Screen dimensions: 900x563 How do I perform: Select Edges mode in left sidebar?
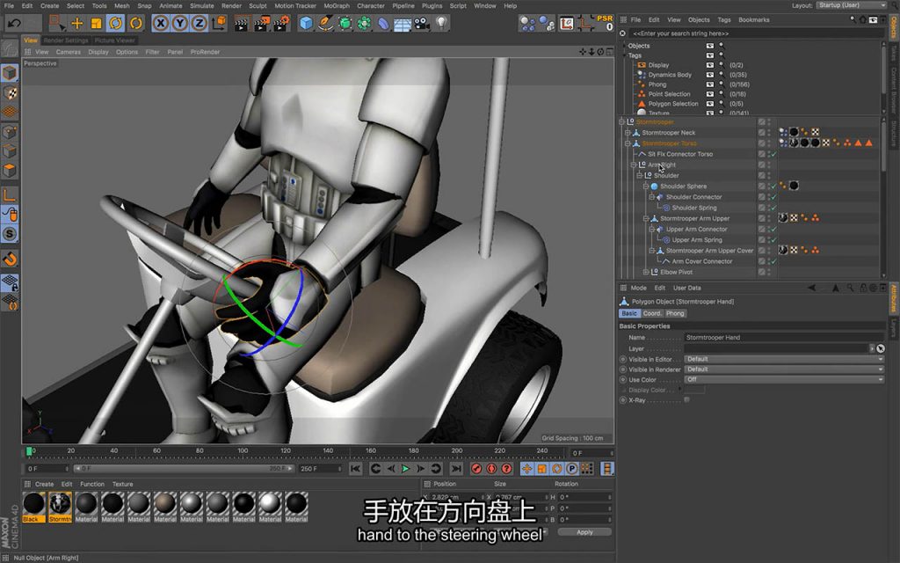pos(10,151)
